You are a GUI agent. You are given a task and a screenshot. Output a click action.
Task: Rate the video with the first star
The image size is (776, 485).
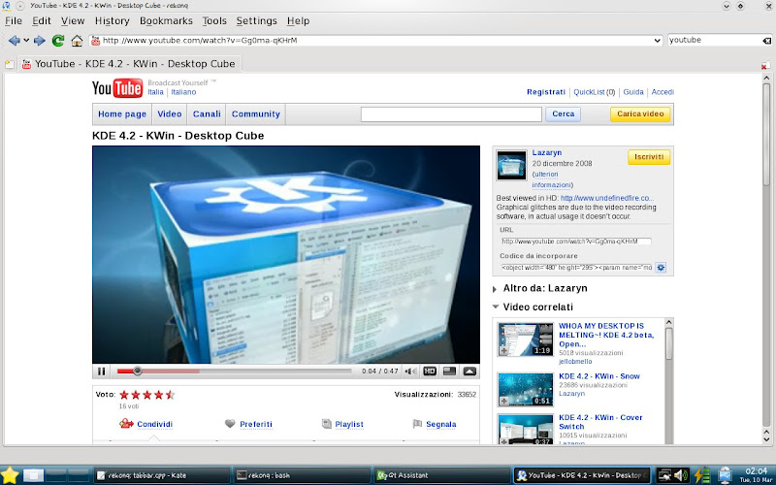124,395
